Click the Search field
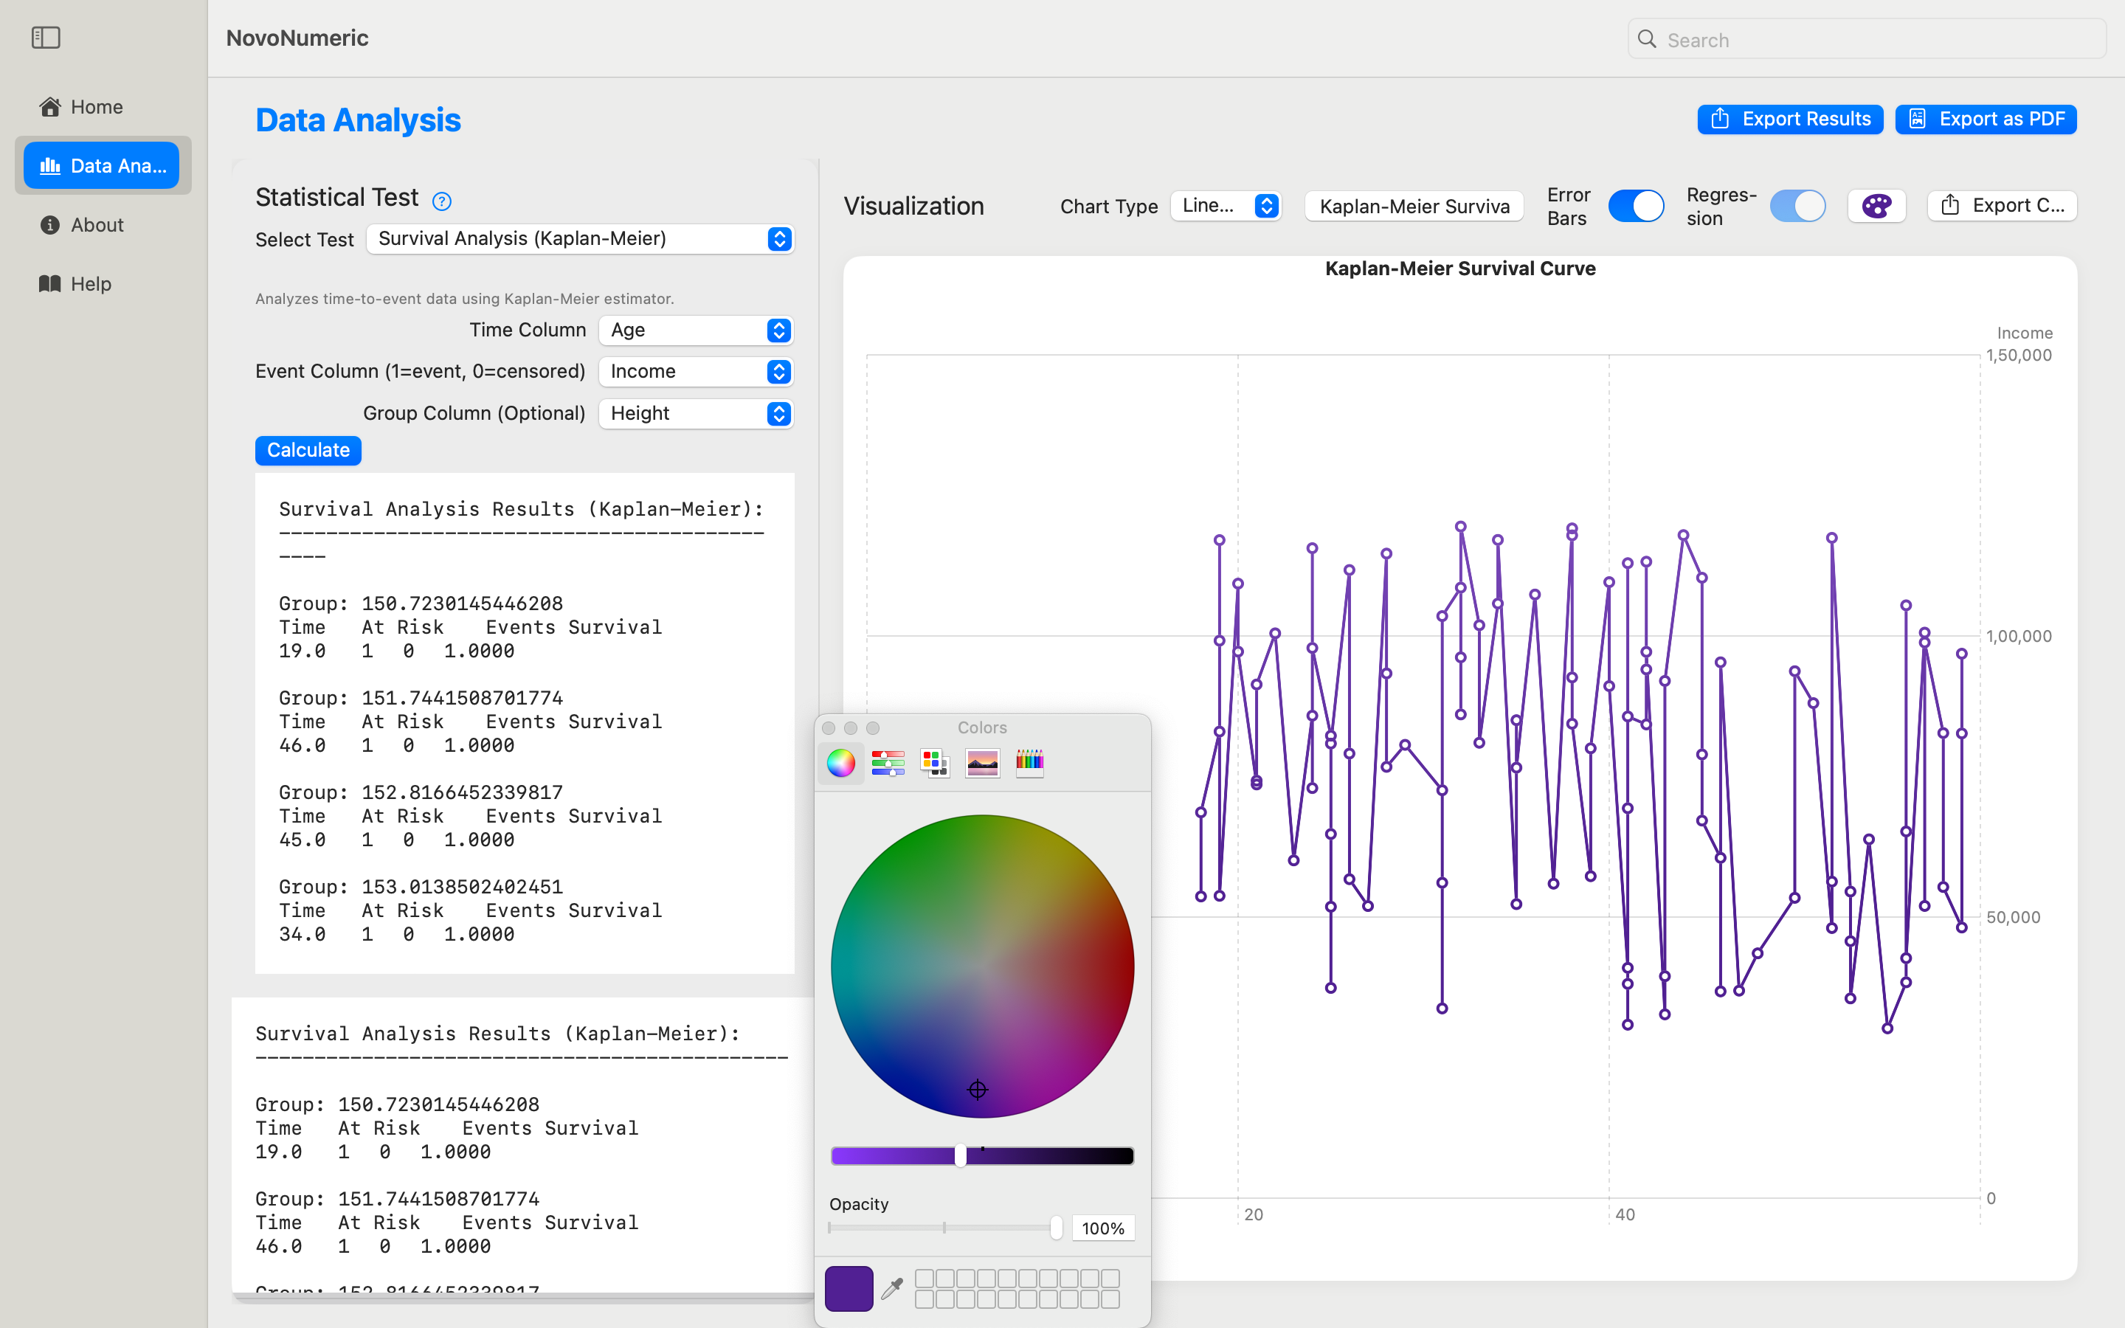Image resolution: width=2125 pixels, height=1328 pixels. 1867,40
